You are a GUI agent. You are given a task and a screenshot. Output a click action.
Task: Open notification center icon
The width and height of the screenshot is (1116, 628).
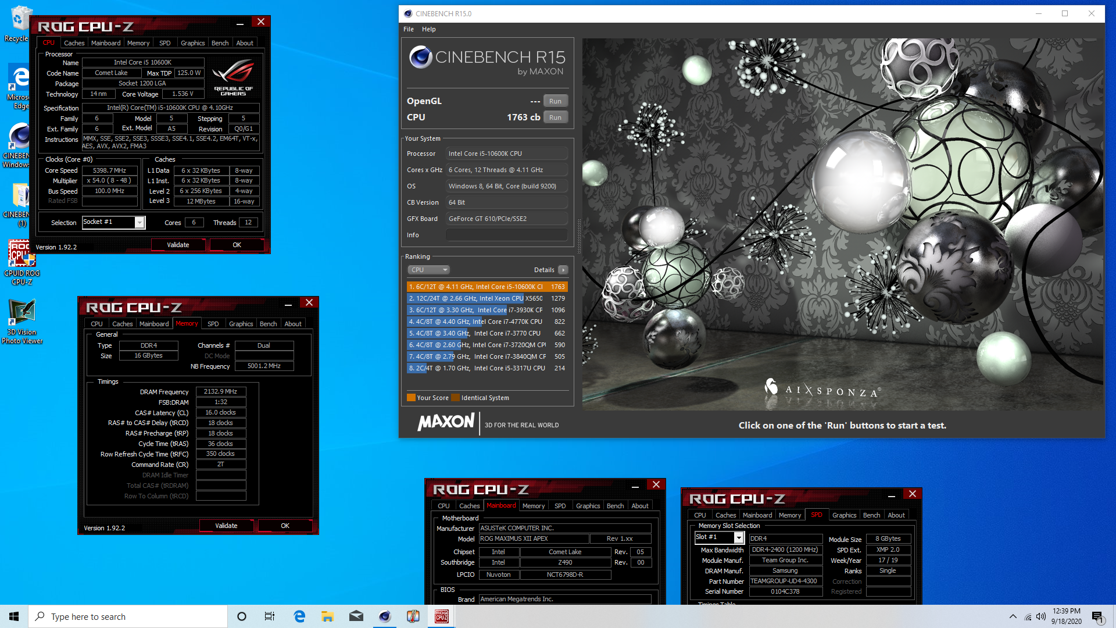coord(1097,617)
